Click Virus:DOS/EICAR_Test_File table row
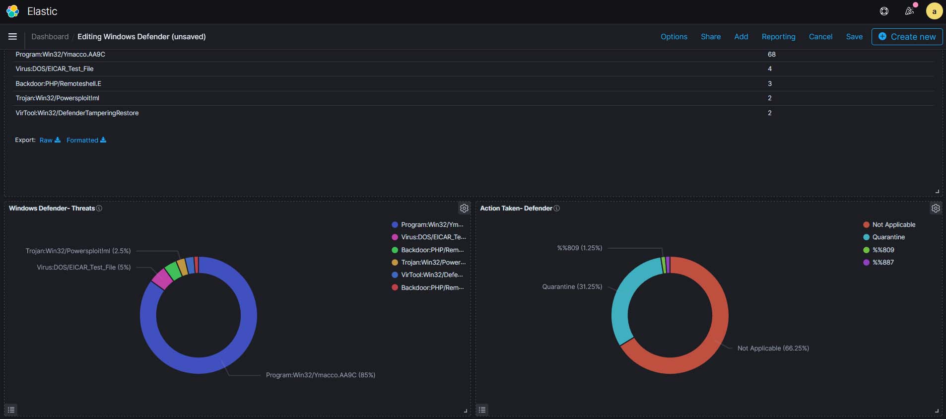The width and height of the screenshot is (946, 419). click(x=473, y=69)
